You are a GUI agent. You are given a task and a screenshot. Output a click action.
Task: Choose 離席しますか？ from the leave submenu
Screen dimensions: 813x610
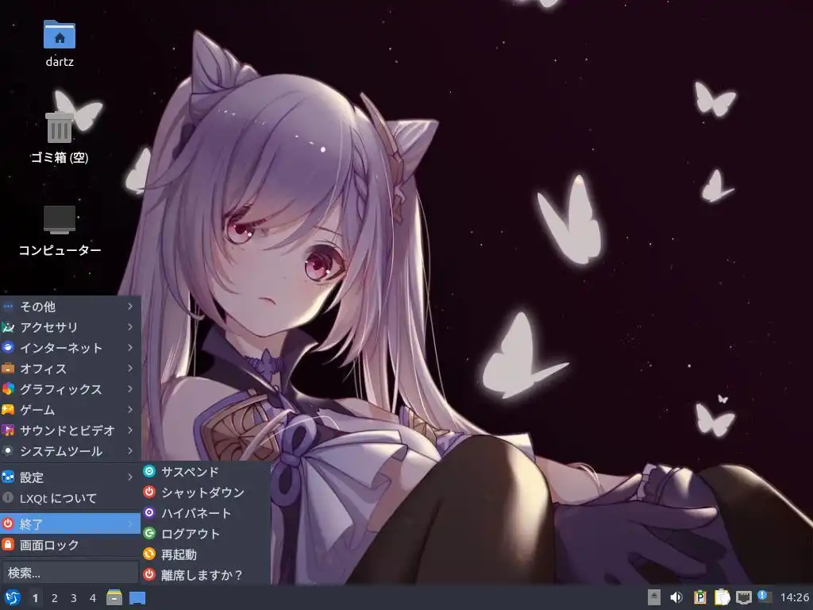[206, 575]
